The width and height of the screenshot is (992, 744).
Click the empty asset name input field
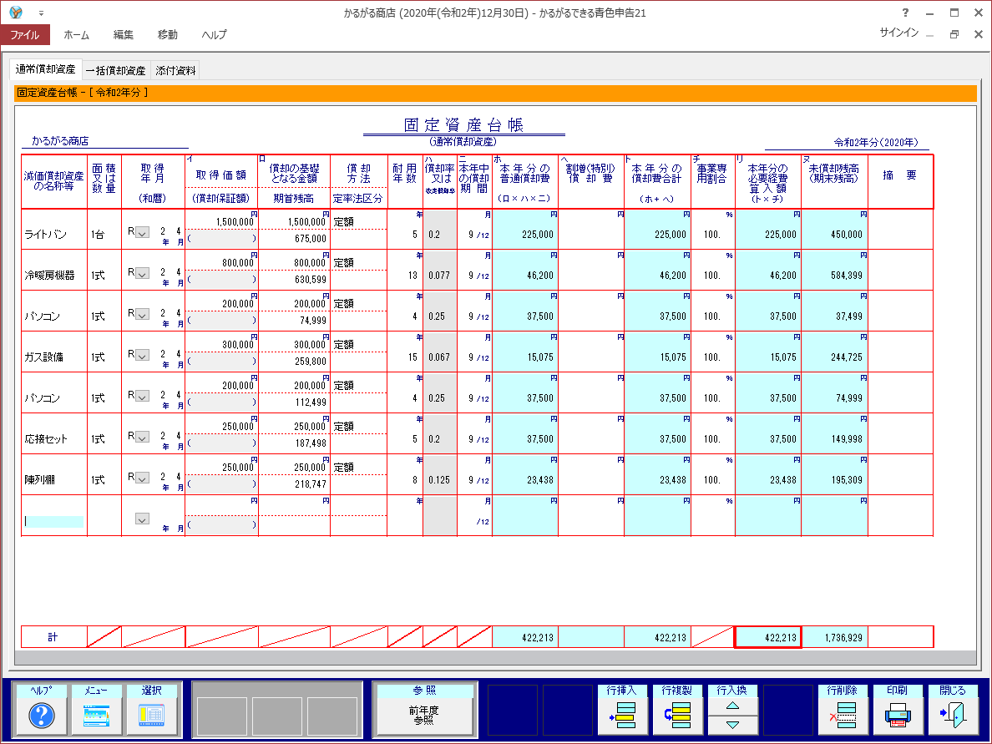tap(53, 521)
